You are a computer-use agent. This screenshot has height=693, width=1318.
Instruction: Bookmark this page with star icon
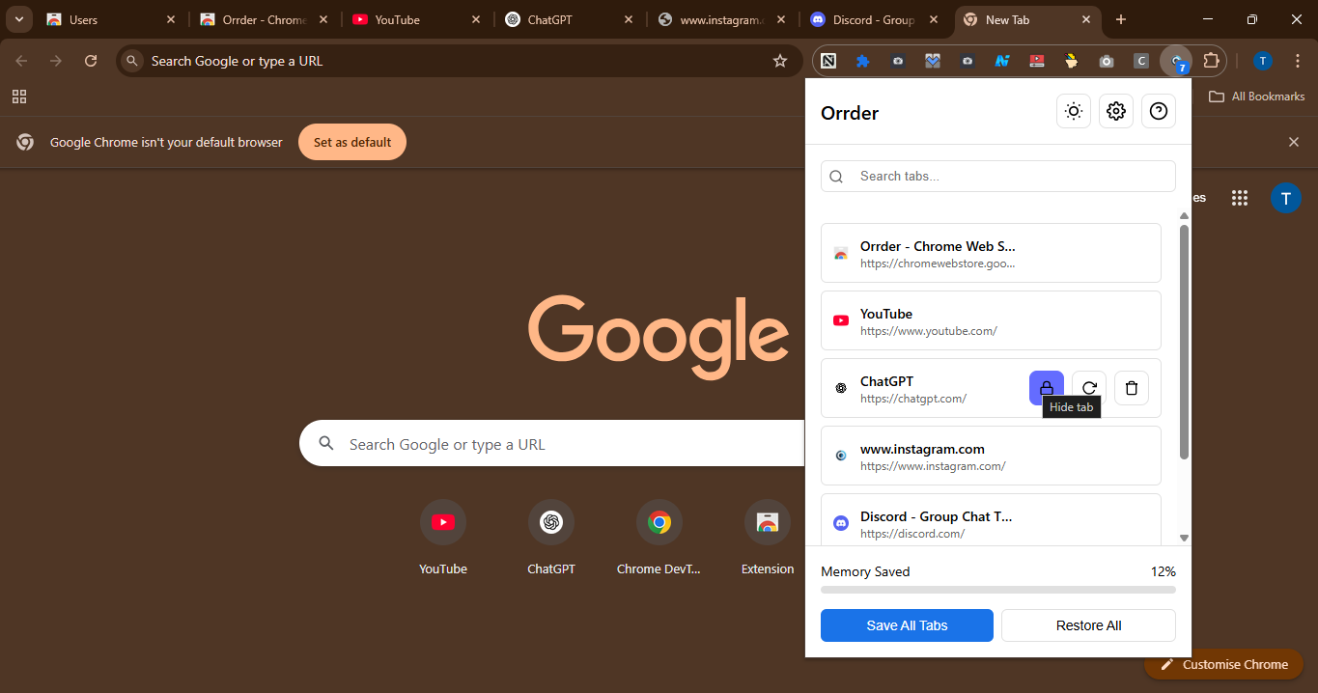pyautogui.click(x=780, y=61)
